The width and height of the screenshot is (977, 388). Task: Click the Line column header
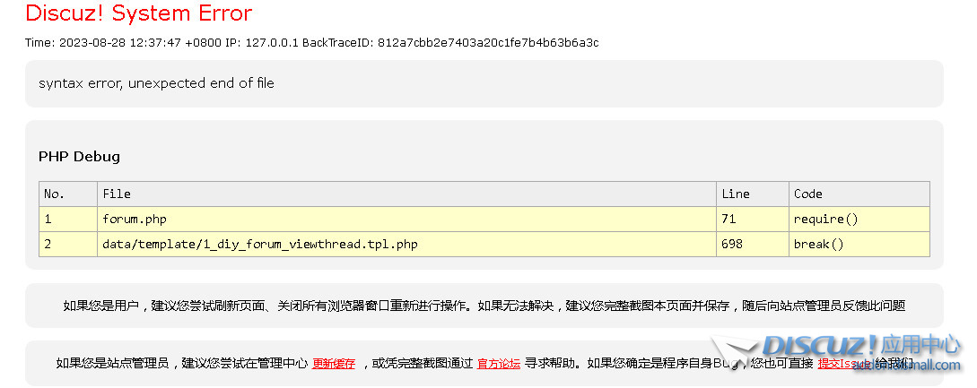[753, 194]
